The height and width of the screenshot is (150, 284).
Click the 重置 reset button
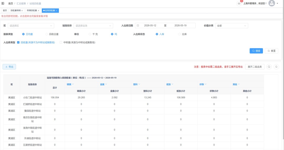pos(271,51)
